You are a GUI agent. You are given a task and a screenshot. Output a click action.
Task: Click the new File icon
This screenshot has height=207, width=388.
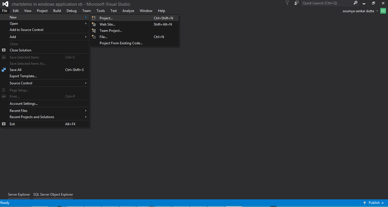(x=94, y=37)
